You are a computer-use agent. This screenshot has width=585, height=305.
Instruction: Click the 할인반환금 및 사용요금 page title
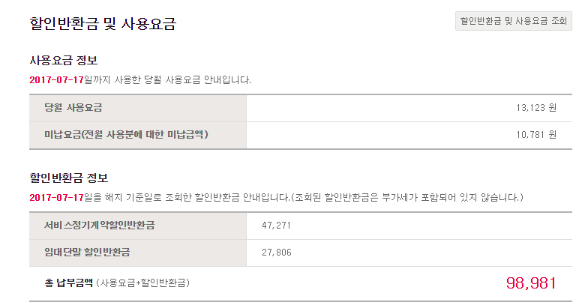[x=103, y=24]
